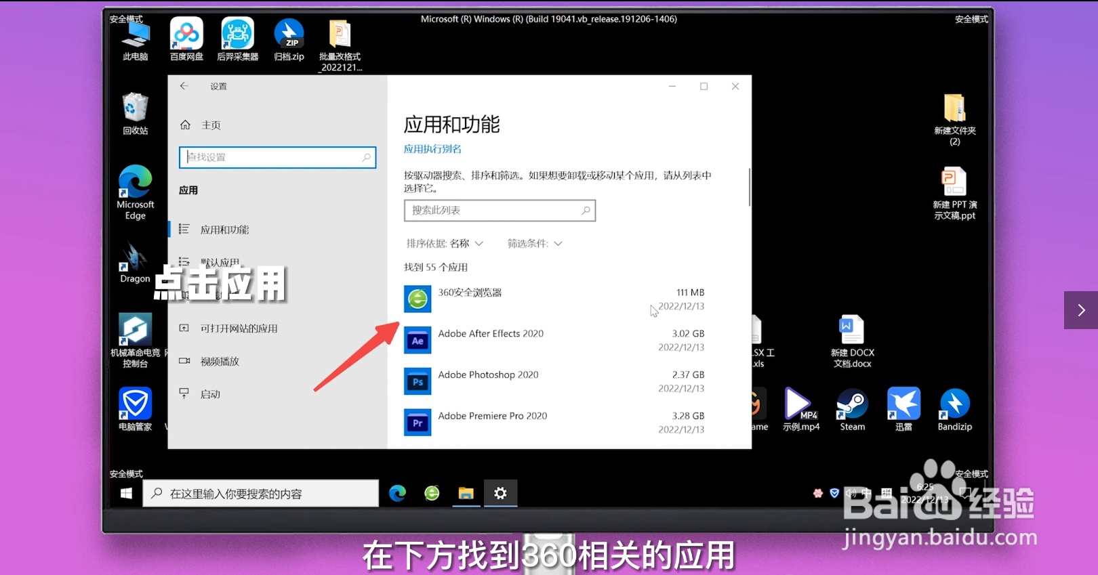Open the 筛选条件 dropdown
Image resolution: width=1098 pixels, height=575 pixels.
[x=535, y=244]
